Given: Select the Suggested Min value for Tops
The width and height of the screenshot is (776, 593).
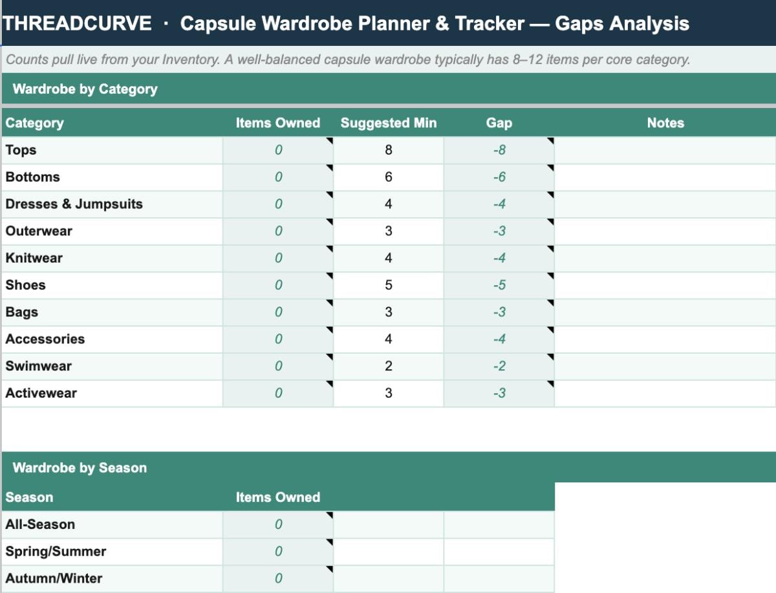Looking at the screenshot, I should click(388, 150).
